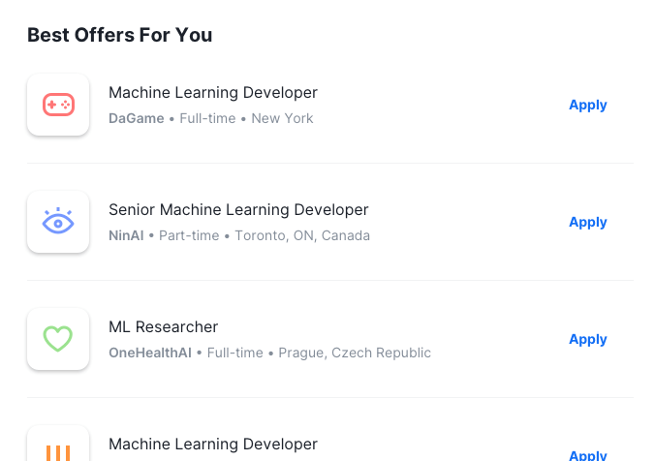
Task: Select the NinAI company name
Action: point(127,235)
